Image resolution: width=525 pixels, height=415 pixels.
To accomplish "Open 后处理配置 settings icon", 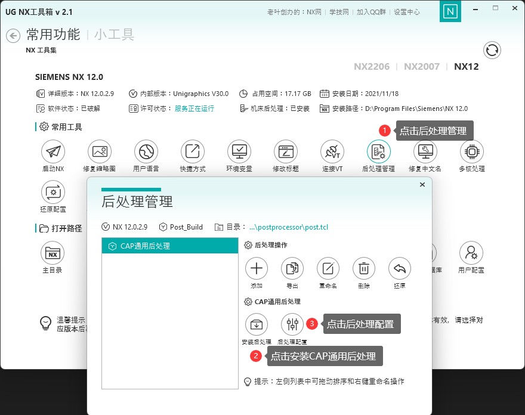I will (x=292, y=324).
